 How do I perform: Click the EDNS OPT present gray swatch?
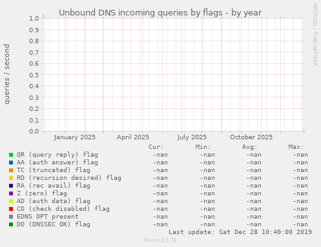11,217
